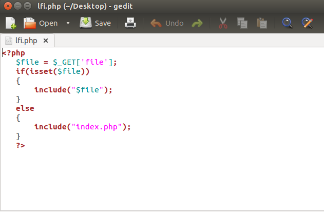This screenshot has height=212, width=324.
Task: Open Find with magnifier icon
Action: pyautogui.click(x=288, y=23)
